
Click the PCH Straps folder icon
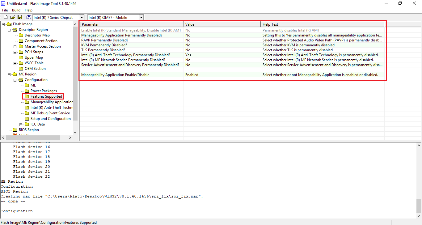pyautogui.click(x=21, y=52)
